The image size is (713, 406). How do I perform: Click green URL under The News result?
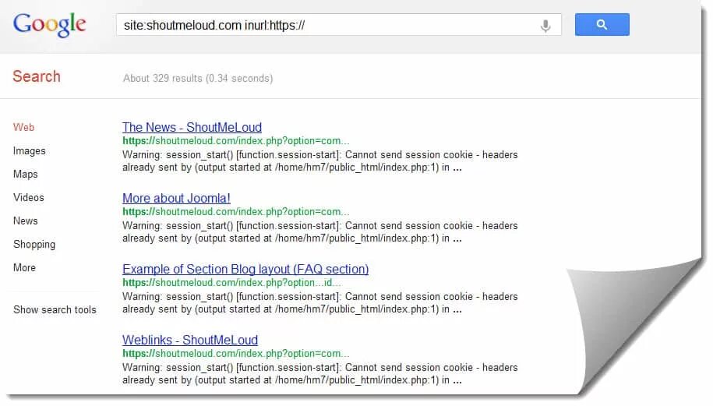click(x=236, y=141)
